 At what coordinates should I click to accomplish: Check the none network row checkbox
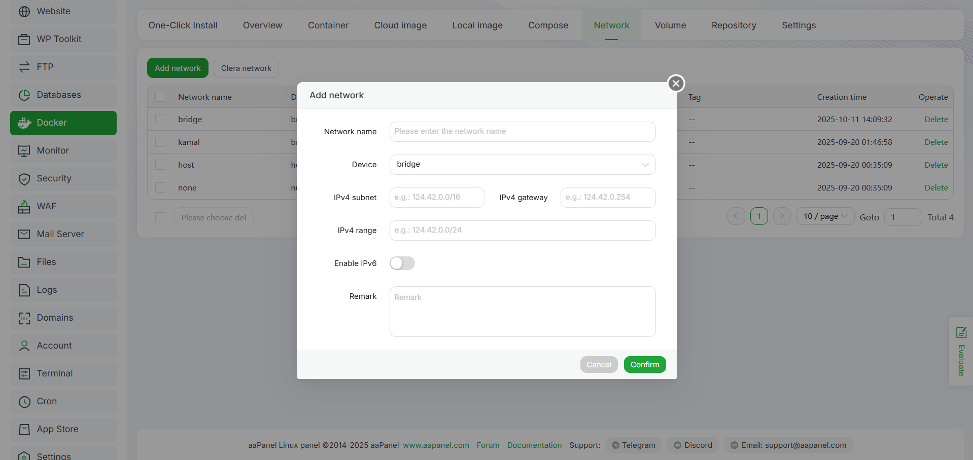click(x=160, y=187)
